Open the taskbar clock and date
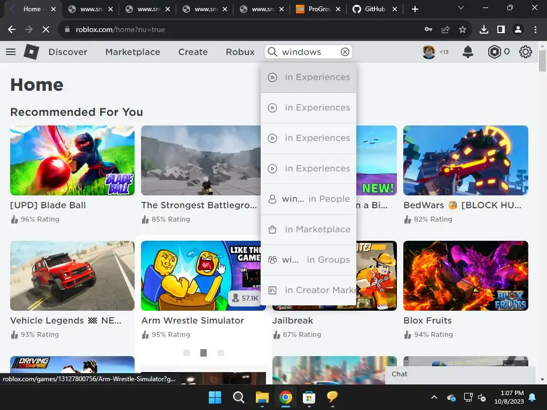 coord(509,397)
